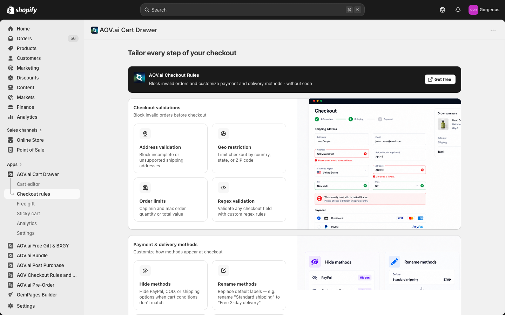Click the AOV.ai Cart Drawer header icon
The width and height of the screenshot is (505, 315).
95,30
